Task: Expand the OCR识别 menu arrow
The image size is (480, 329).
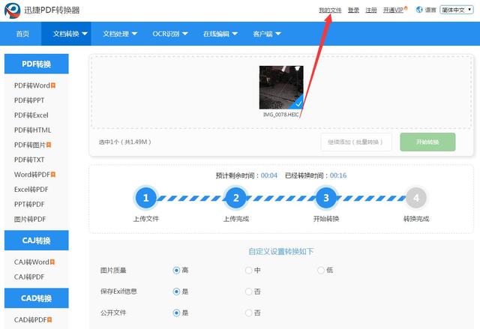Action: click(185, 34)
